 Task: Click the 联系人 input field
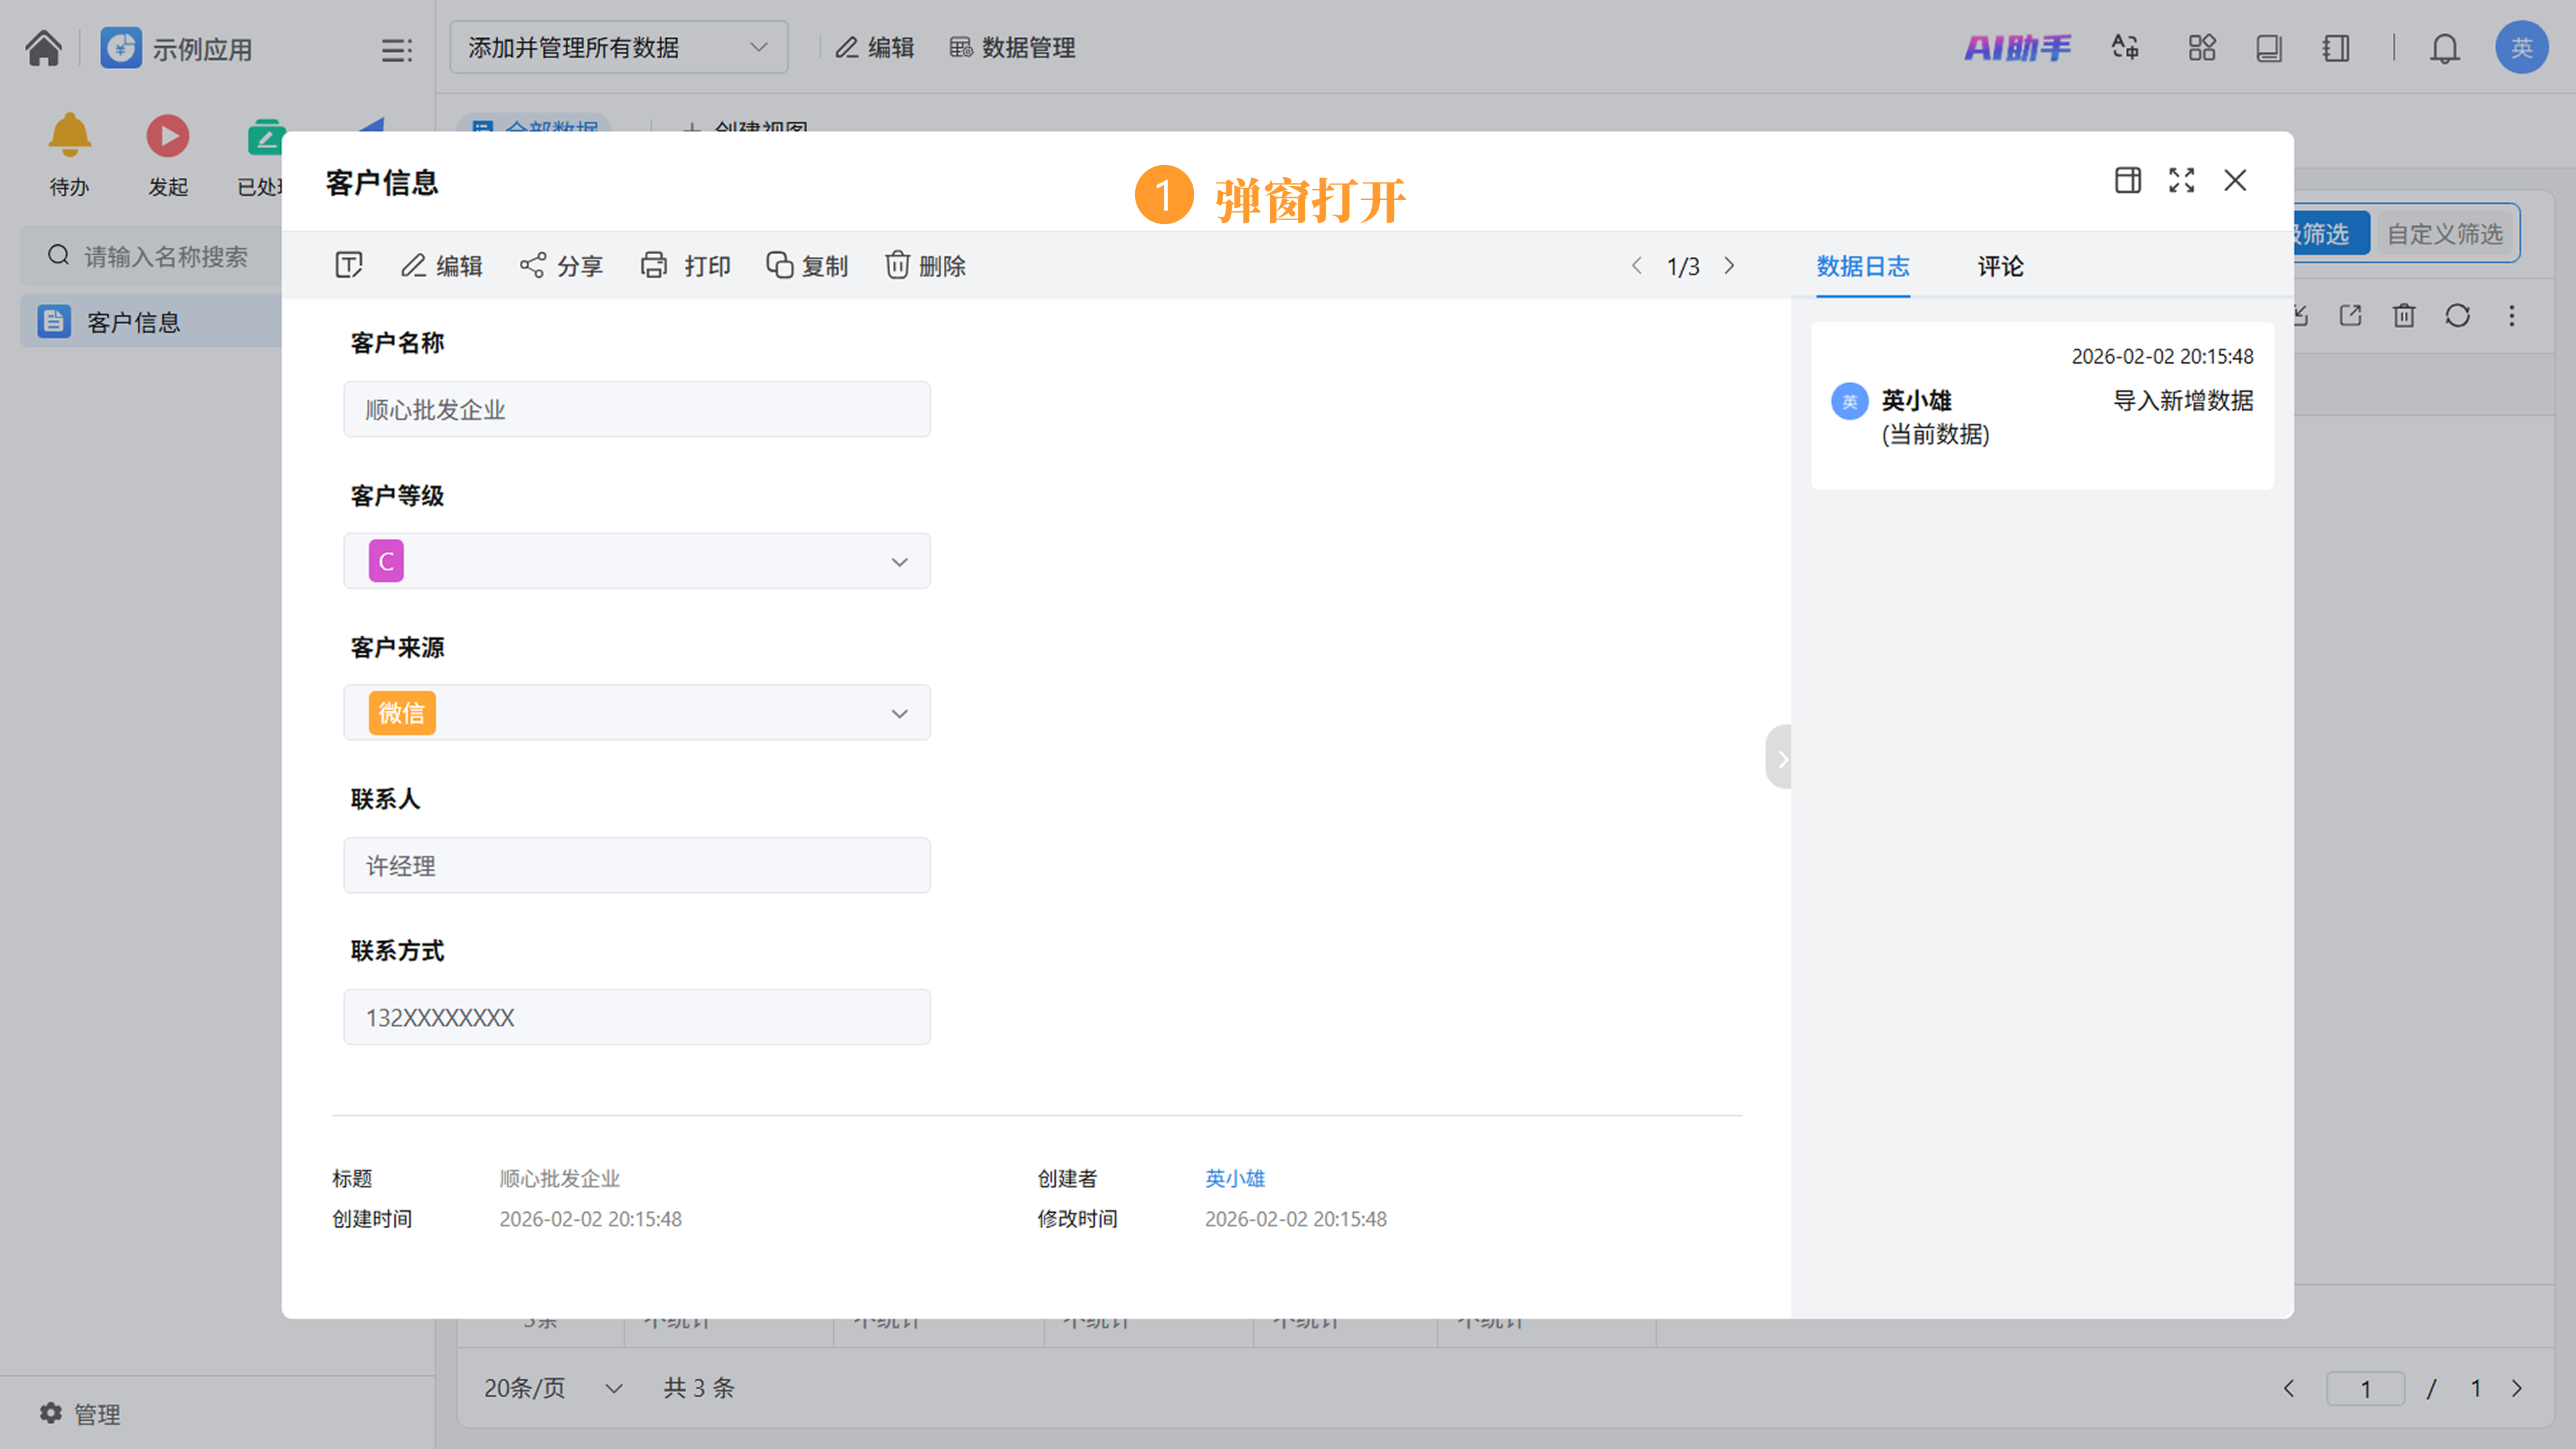636,866
